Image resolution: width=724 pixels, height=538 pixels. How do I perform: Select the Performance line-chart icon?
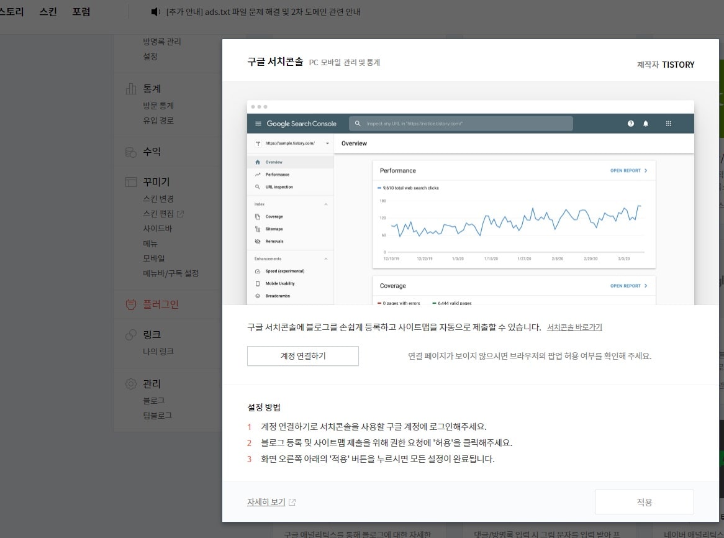(258, 175)
